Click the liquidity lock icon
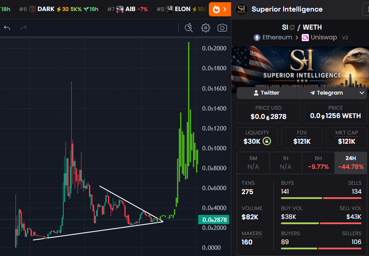Image resolution: width=369 pixels, height=256 pixels. coord(267,141)
